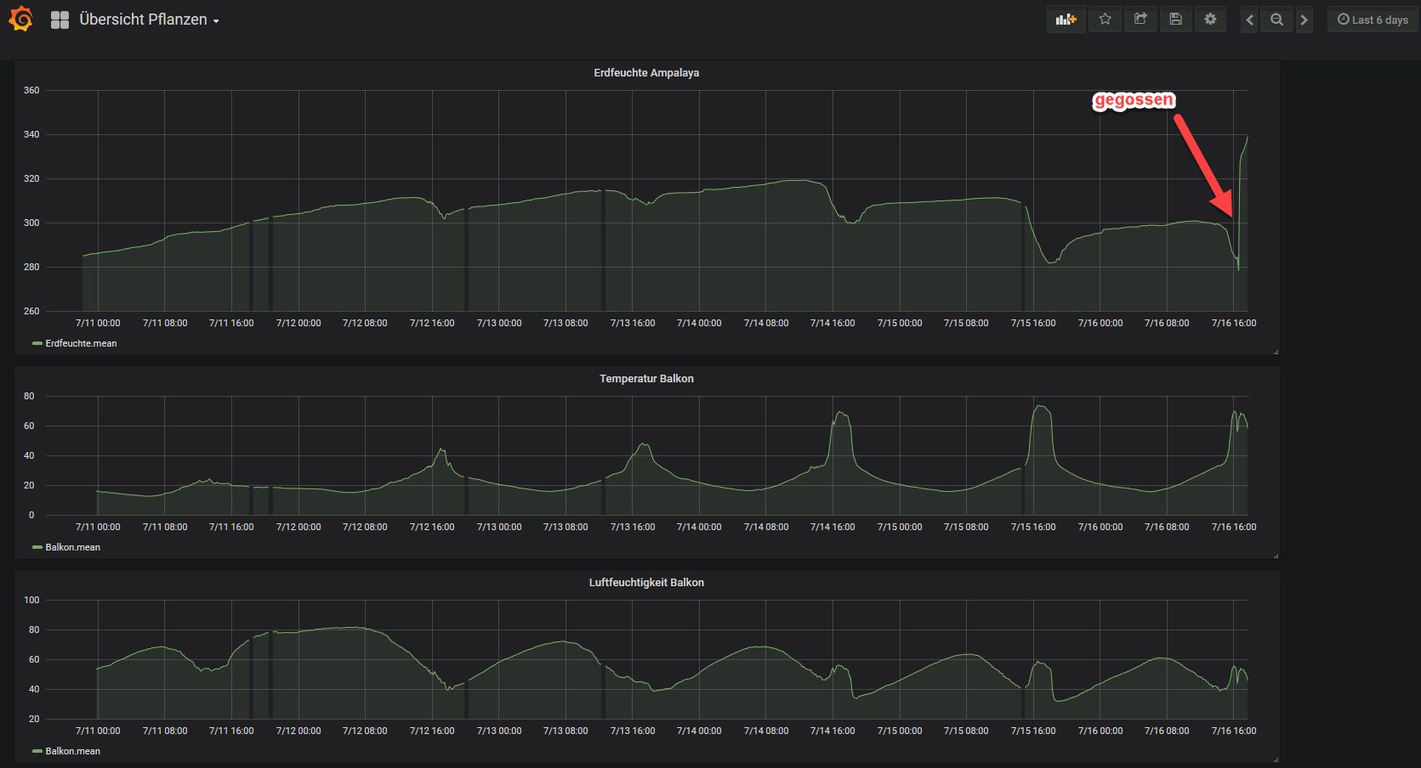Toggle Erdfeuchte.mean series in legend

click(81, 343)
